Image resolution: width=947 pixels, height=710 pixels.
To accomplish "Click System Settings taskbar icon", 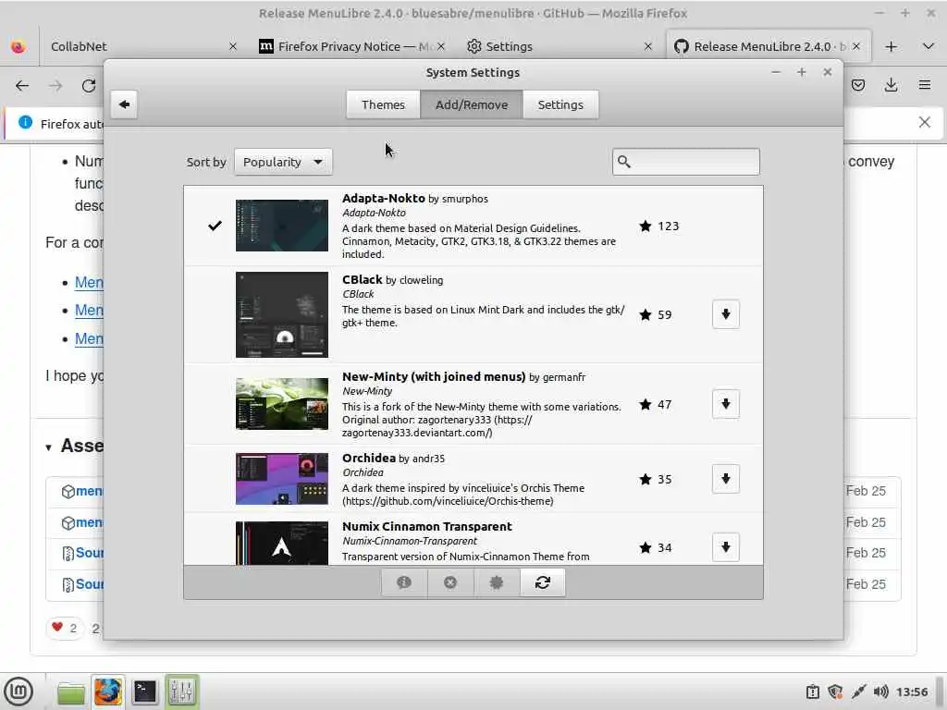I will point(182,692).
